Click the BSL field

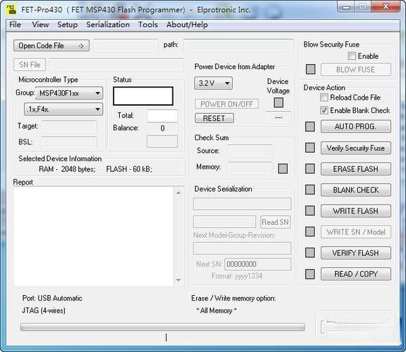coord(69,142)
